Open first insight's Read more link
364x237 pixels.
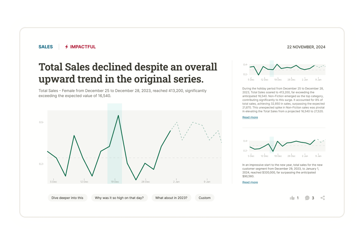click(x=250, y=117)
